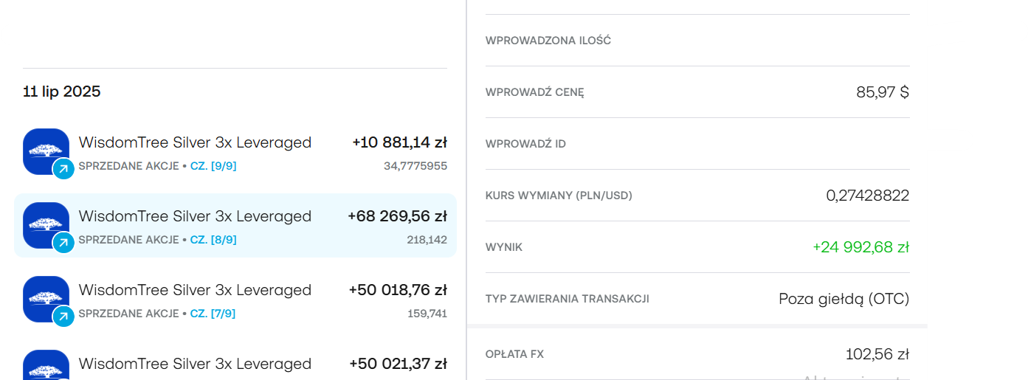1028x380 pixels.
Task: Select the +68 269,56 zł transaction amount
Action: [x=397, y=216]
